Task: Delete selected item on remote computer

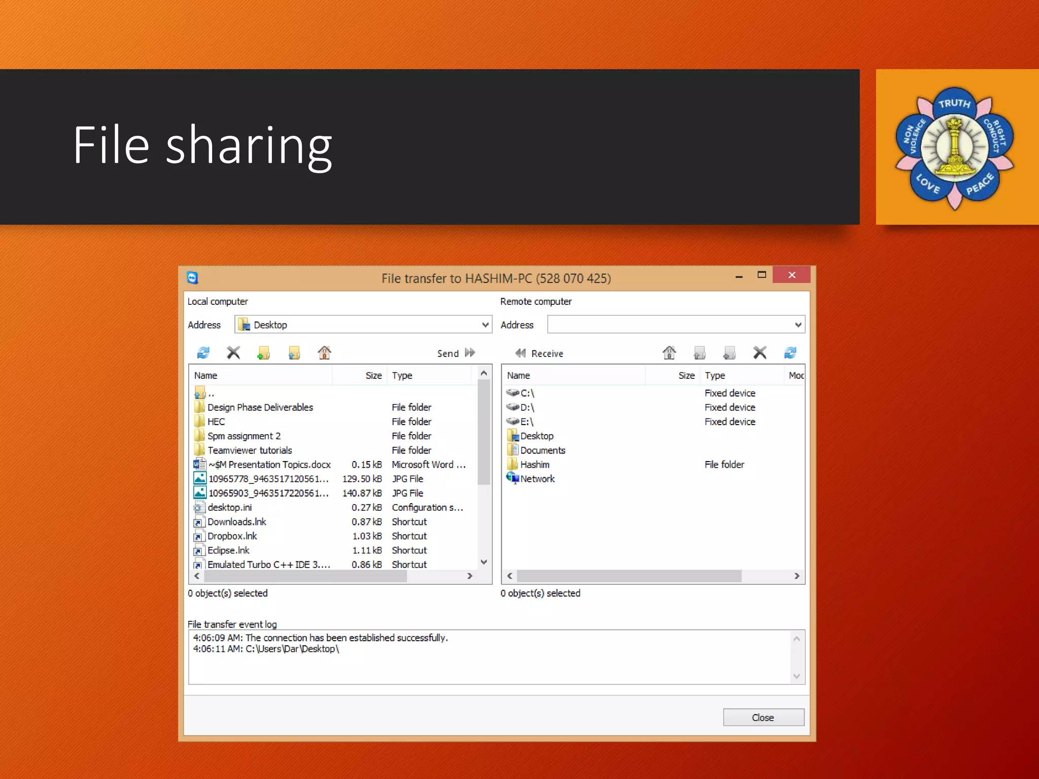Action: 760,352
